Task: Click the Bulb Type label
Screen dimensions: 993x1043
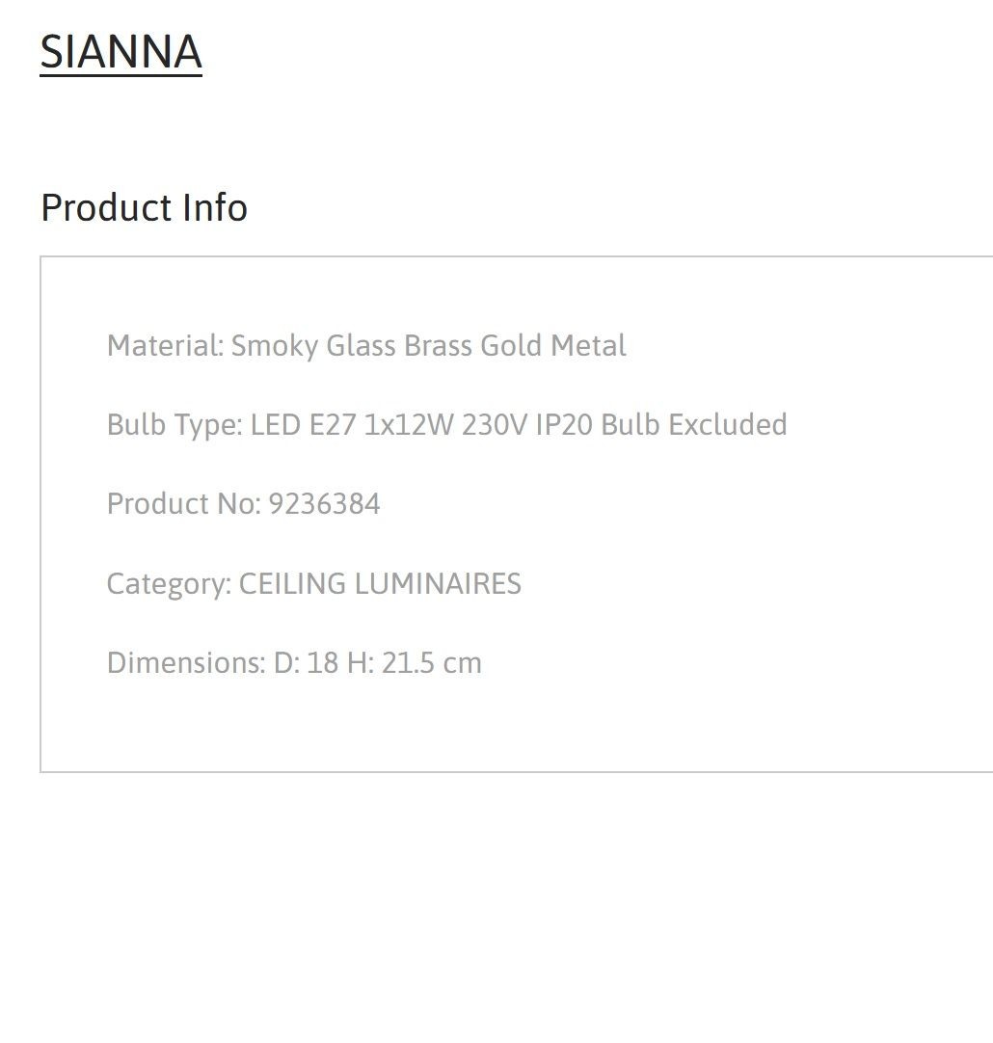Action: tap(174, 425)
